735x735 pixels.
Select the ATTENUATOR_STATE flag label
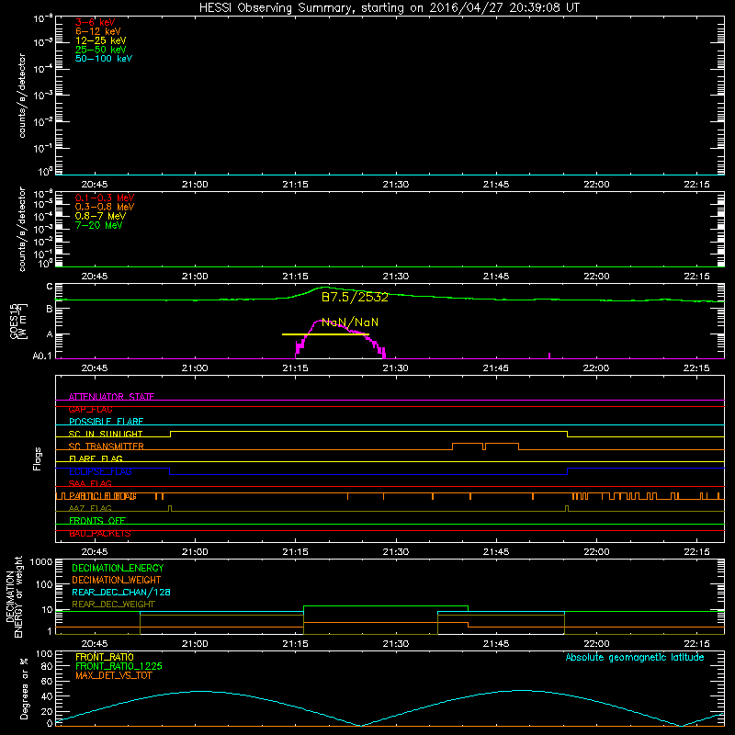pyautogui.click(x=111, y=397)
